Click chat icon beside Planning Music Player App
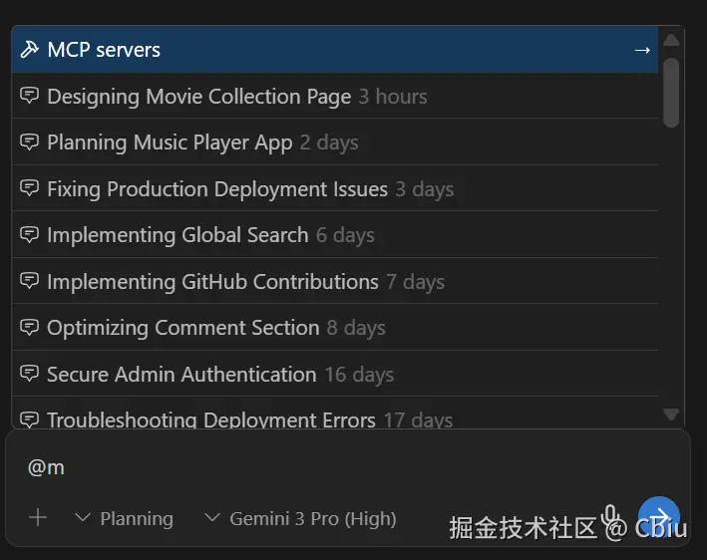Viewport: 707px width, 560px height. click(30, 142)
